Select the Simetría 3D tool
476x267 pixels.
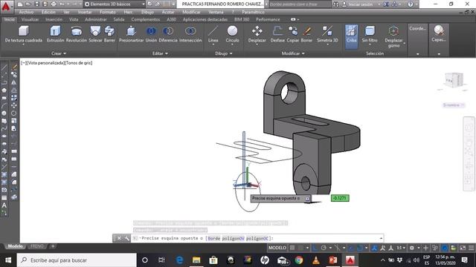327,34
